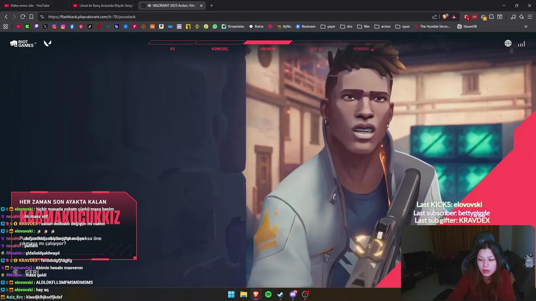Select the VALORANT 2025 Anıları tab
Screen dimensions: 536x301
coord(173,5)
